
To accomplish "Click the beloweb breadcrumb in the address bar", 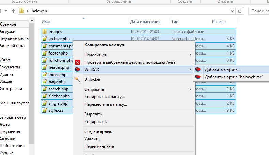I will coord(39,11).
